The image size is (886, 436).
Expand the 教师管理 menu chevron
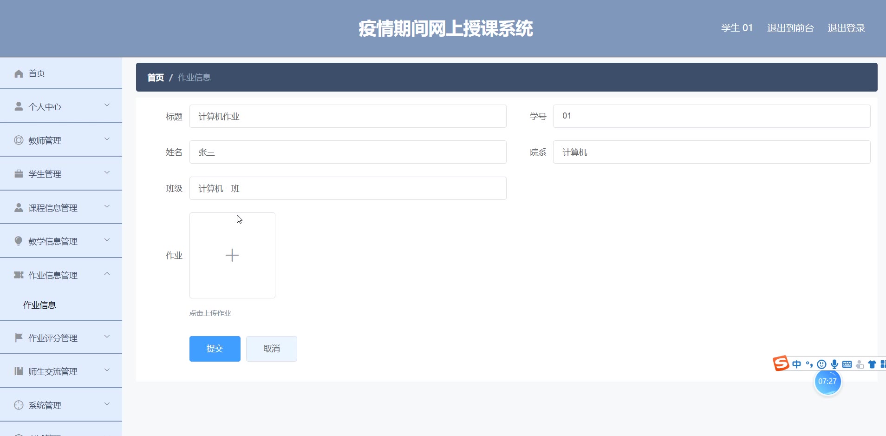[x=107, y=139]
